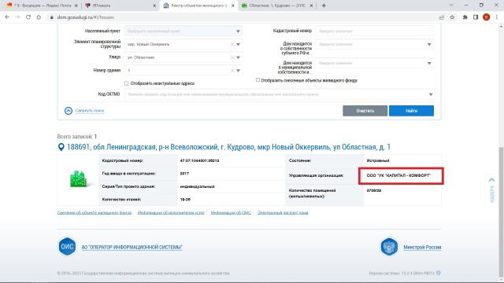Open Сведения об объекте жилищного фонда link
Viewport: 504px width, 283px height.
[94, 213]
